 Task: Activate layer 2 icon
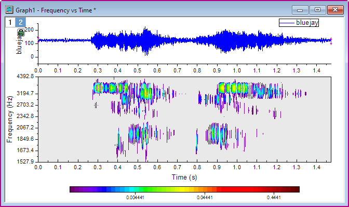coord(20,22)
